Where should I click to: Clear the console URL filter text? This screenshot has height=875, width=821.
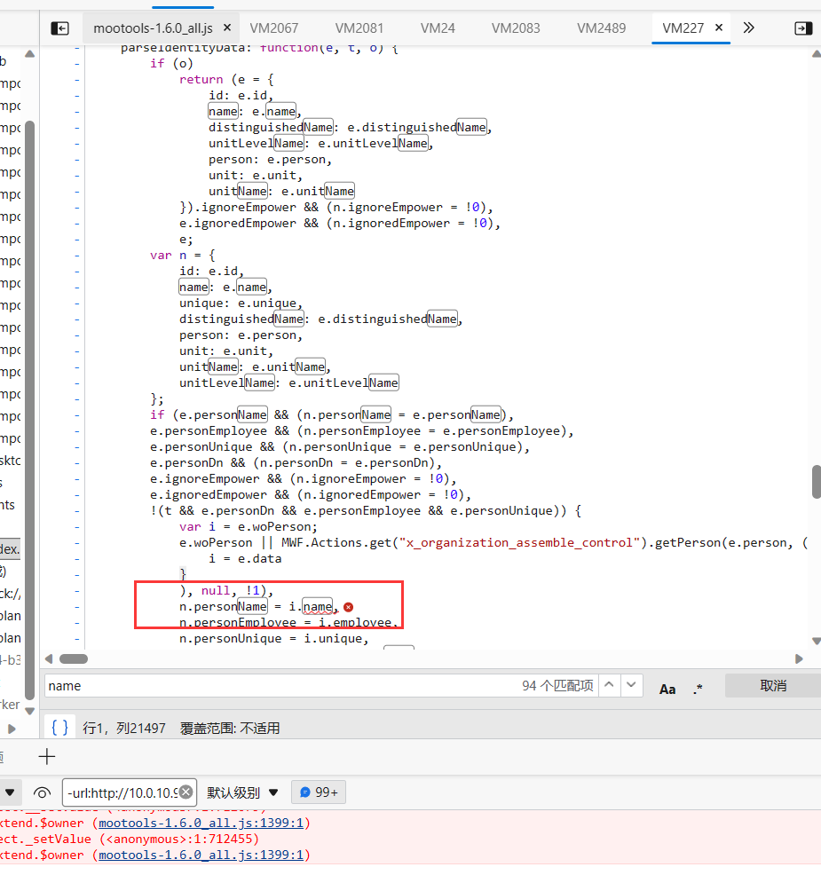[x=186, y=792]
